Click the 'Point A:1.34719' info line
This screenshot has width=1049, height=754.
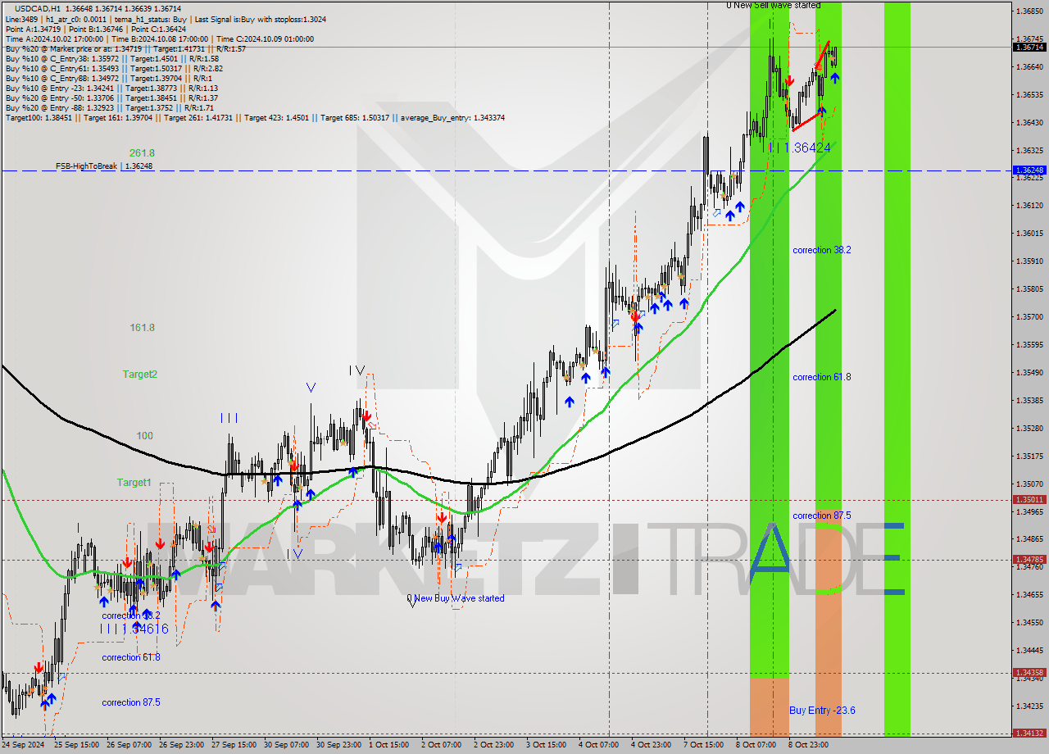tap(95, 29)
